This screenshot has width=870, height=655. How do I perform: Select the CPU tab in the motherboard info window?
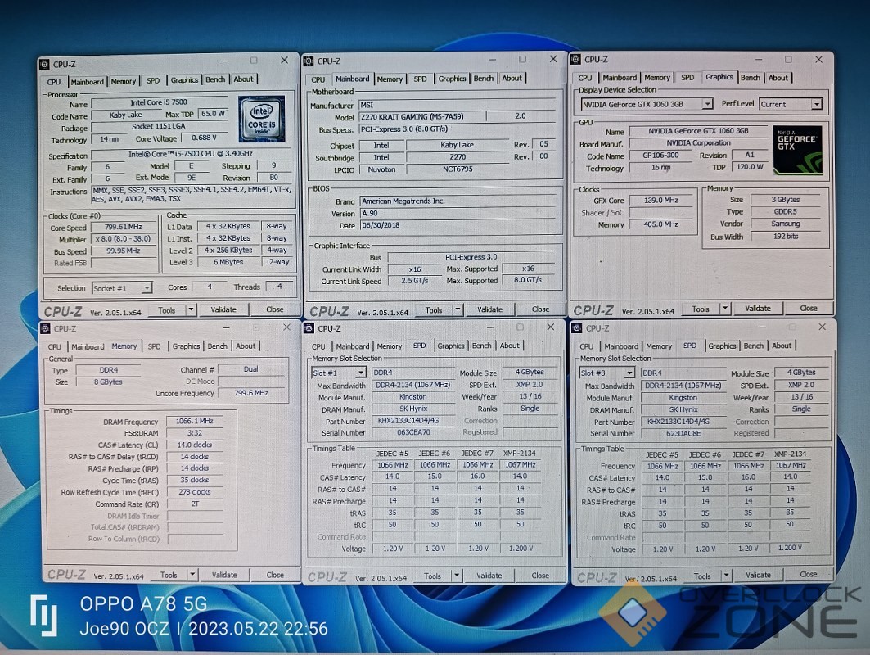[x=318, y=79]
